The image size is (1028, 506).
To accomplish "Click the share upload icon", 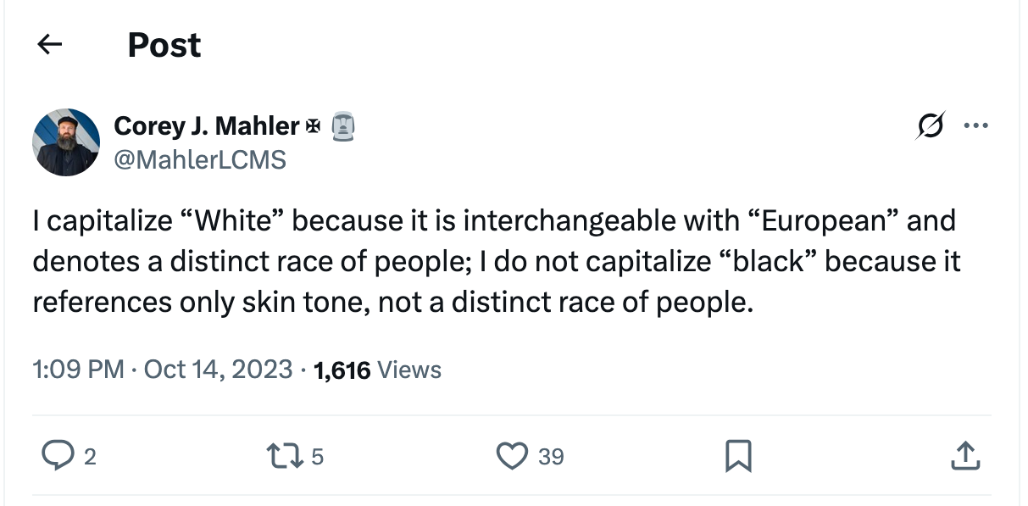I will coord(964,457).
